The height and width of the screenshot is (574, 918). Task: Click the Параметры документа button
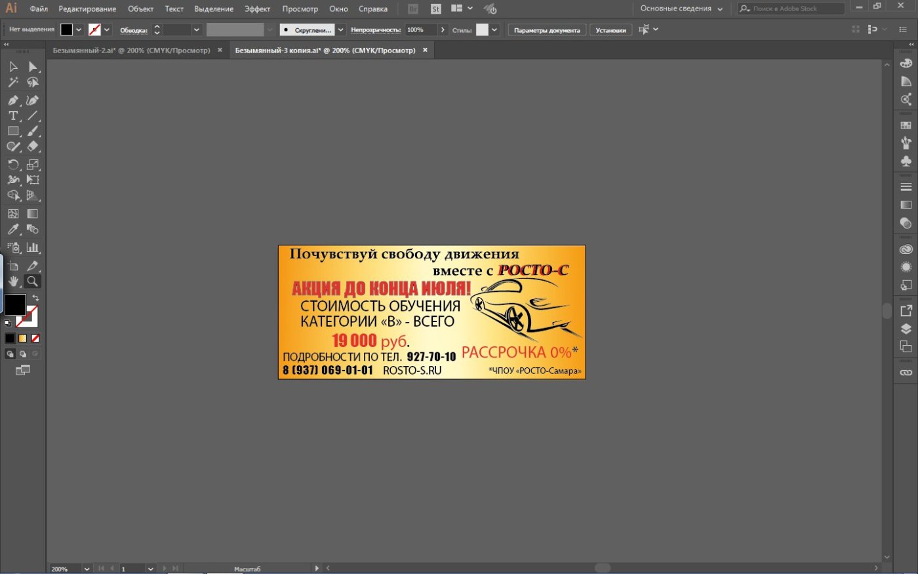pos(547,30)
